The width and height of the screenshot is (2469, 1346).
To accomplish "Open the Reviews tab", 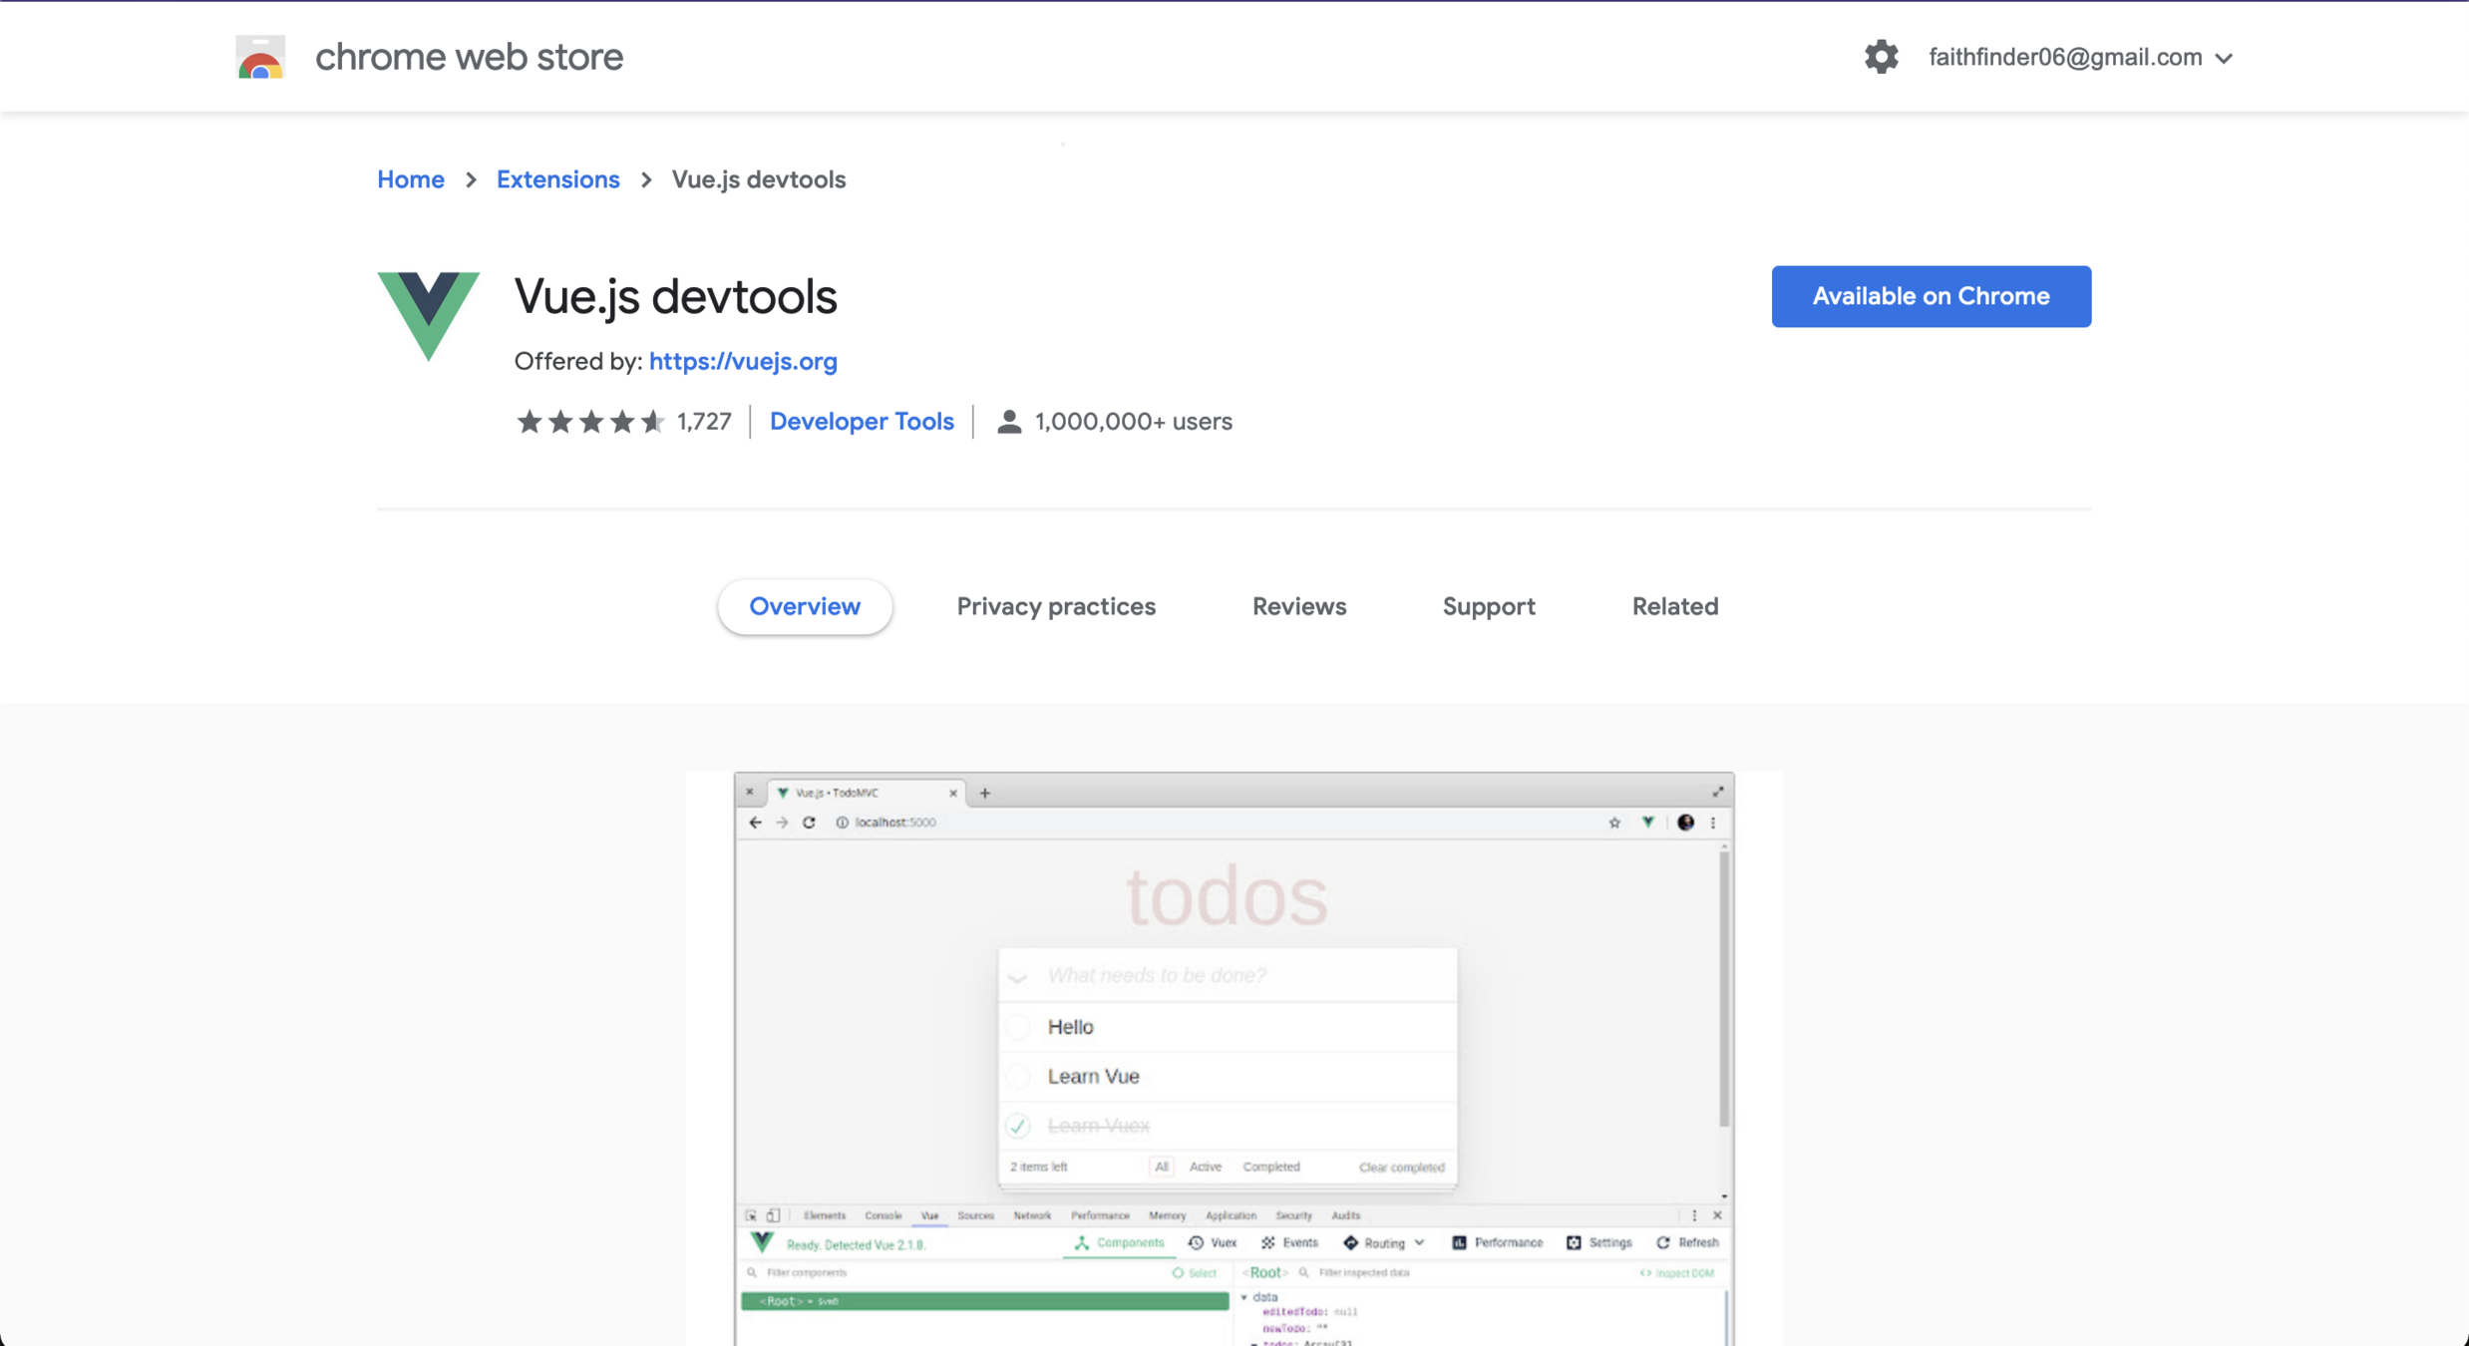I will coord(1298,606).
